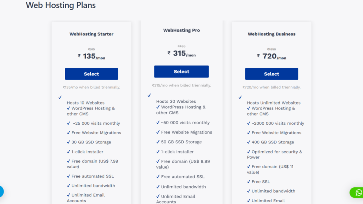Click the blue floating widget on left edge
363x204 pixels.
click(1, 191)
